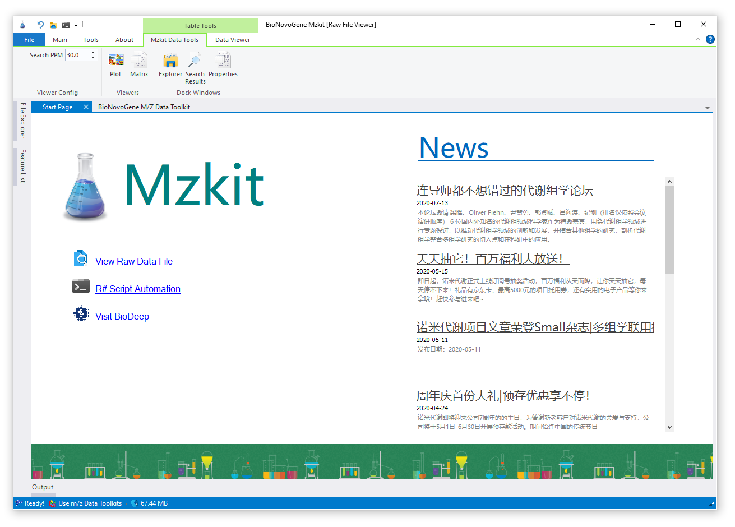Click the Ready flag icon in status bar
This screenshot has height=527, width=735.
[19, 503]
